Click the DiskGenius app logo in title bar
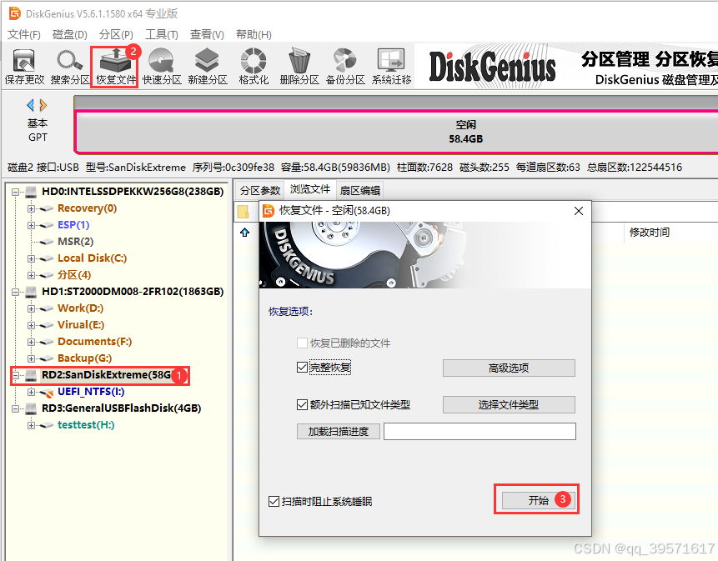The image size is (718, 561). (x=15, y=13)
